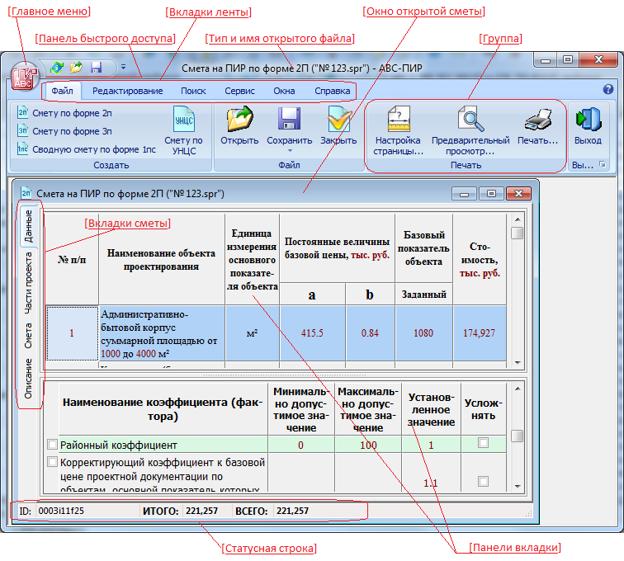Viewport: 624px width, 561px height.
Task: Tick the Корректирующий коэффициент row checkbox
Action: [x=52, y=461]
